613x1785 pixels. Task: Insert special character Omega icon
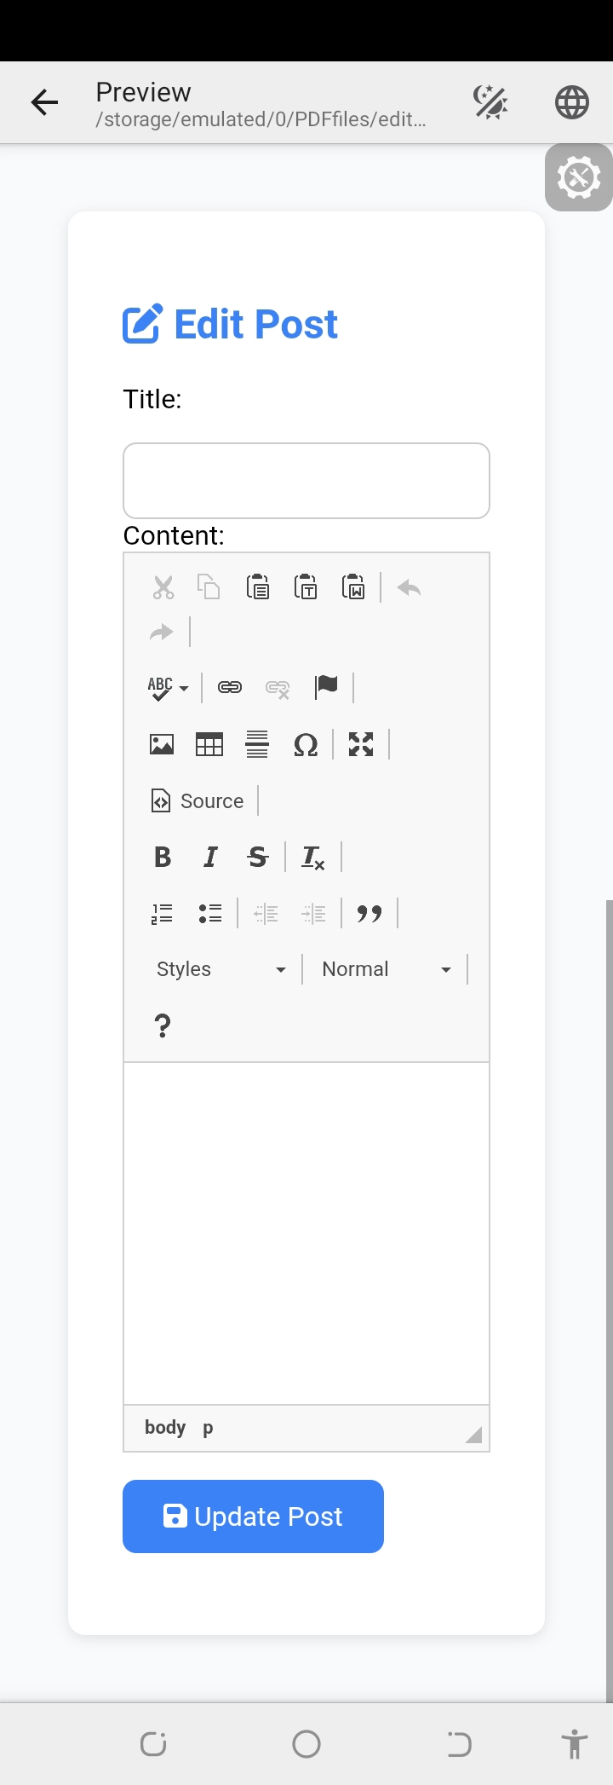click(305, 744)
